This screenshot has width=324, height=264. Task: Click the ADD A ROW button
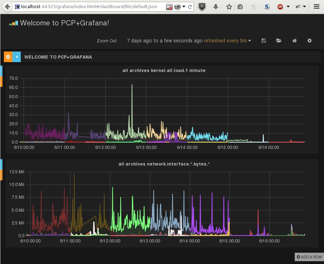point(309,257)
